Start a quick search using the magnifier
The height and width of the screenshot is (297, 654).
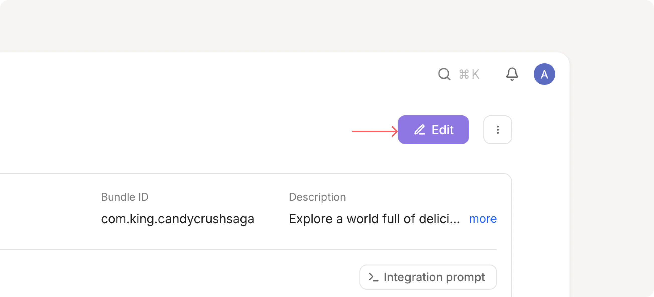[444, 74]
